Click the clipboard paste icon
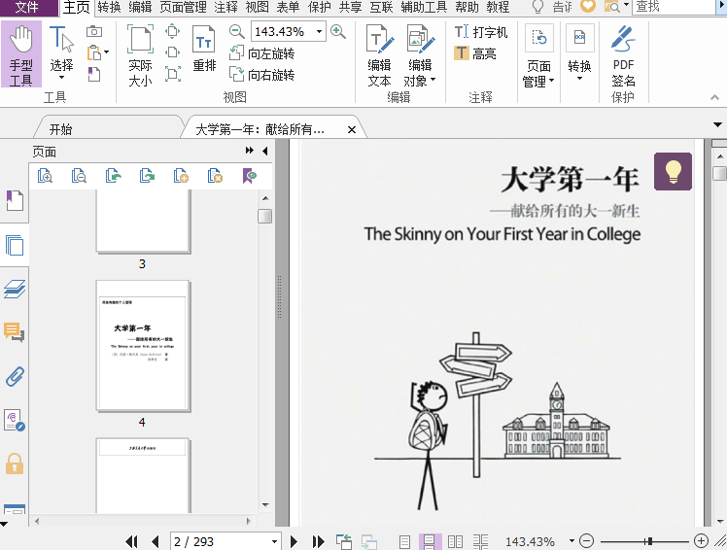The height and width of the screenshot is (550, 727). [x=94, y=52]
